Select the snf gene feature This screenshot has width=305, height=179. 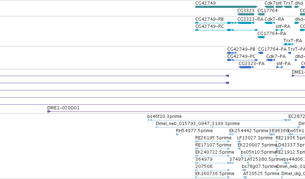click(x=279, y=7)
